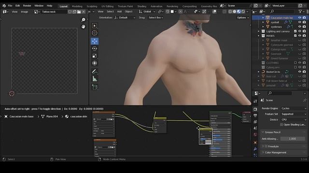
Task: Enable the CLOTHING collection checkbox
Action: click(x=295, y=63)
